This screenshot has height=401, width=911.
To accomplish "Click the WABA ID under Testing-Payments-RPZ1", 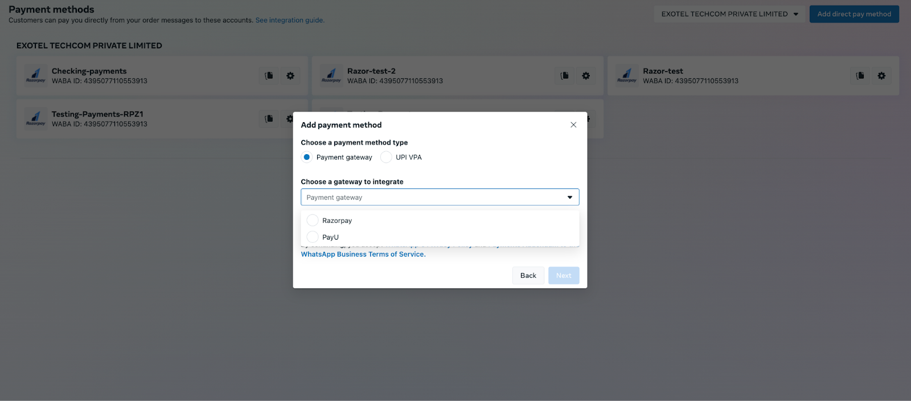I will 100,124.
